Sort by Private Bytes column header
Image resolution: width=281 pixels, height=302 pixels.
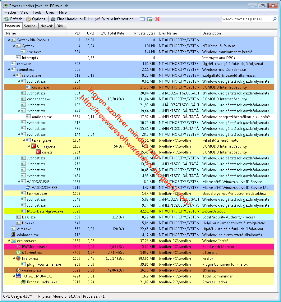click(x=141, y=33)
